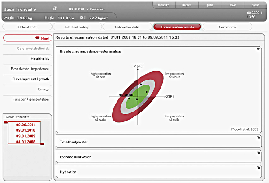Viewport: 269px width, 183px height.
Task: Select measurement dated 09.09.2011
Action: pos(26,125)
